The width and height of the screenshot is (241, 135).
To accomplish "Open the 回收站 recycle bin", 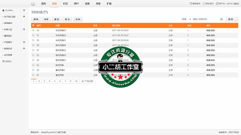I will pyautogui.click(x=8, y=61).
